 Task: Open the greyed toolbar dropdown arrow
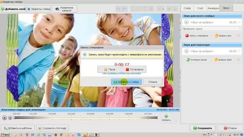(163, 9)
